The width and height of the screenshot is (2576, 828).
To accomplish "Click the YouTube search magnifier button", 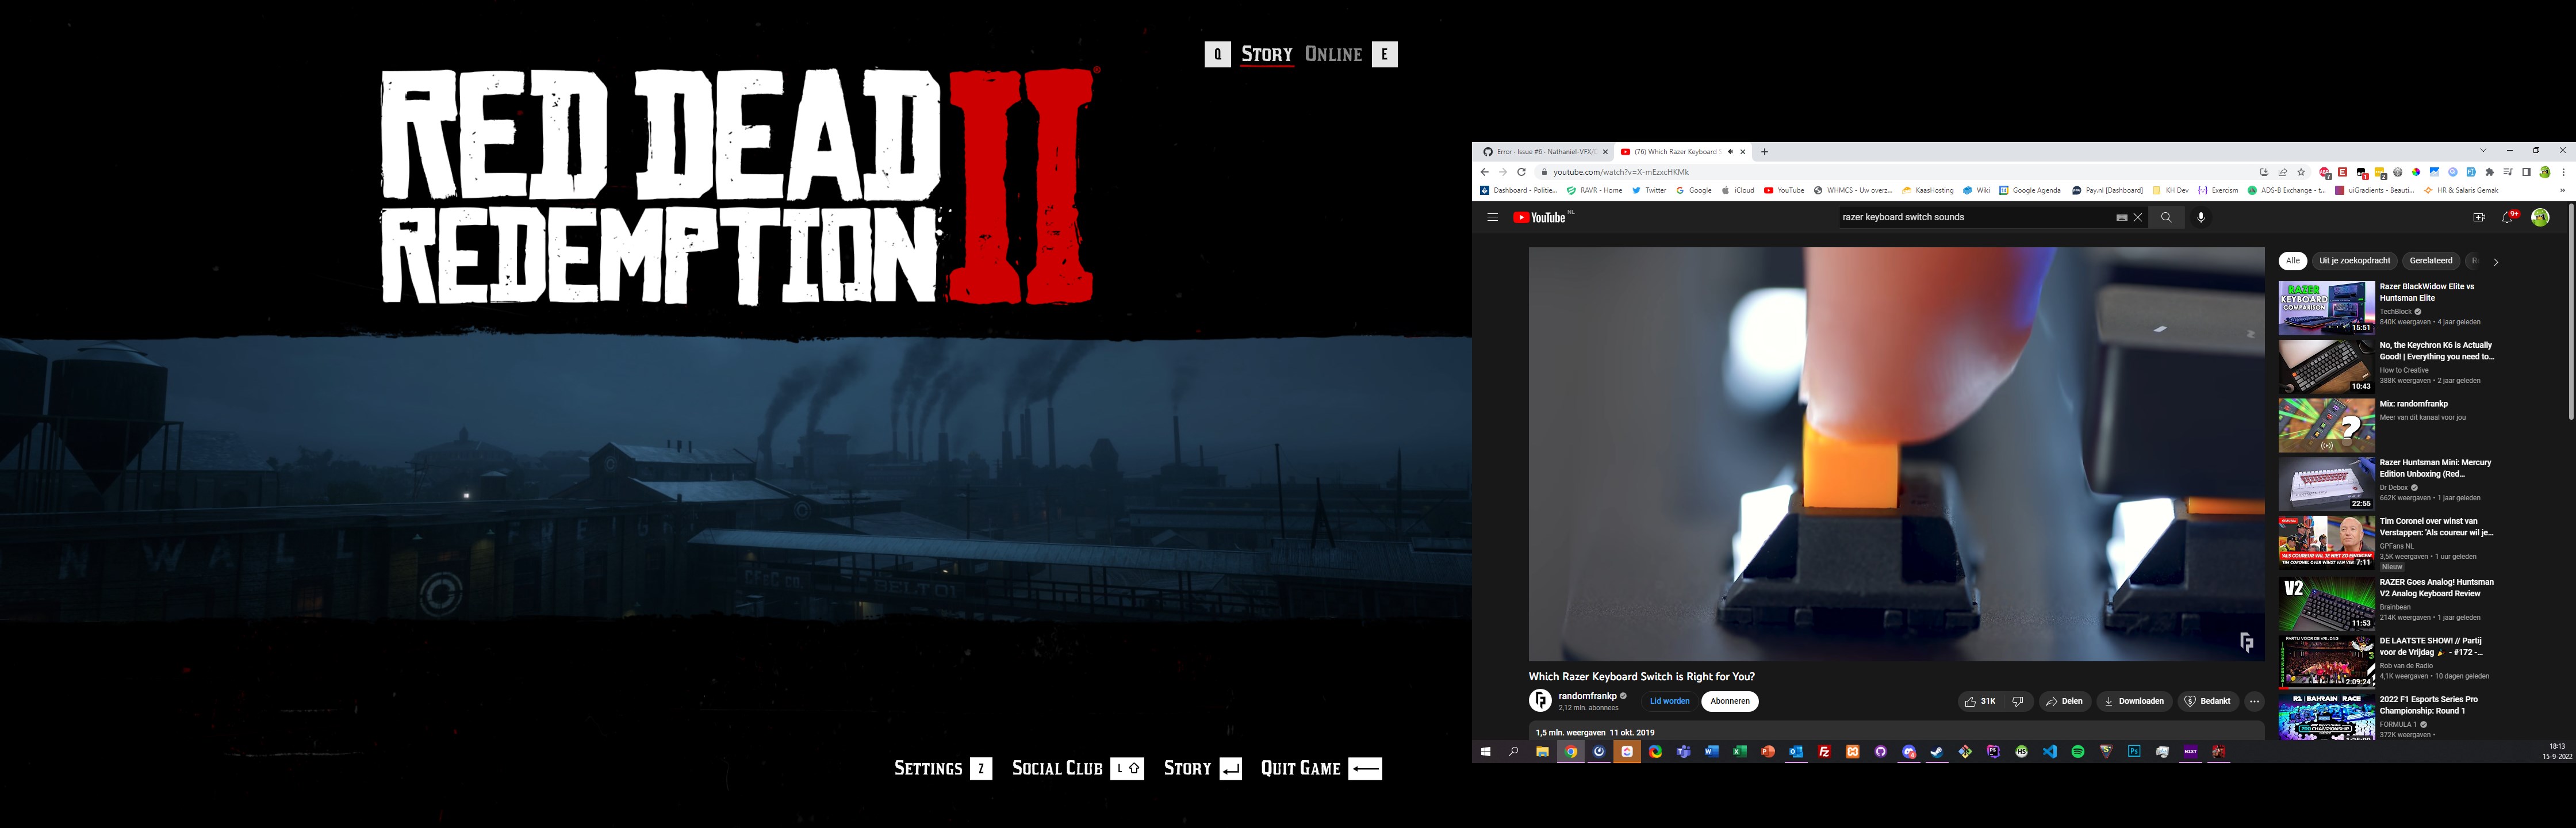I will (2166, 217).
